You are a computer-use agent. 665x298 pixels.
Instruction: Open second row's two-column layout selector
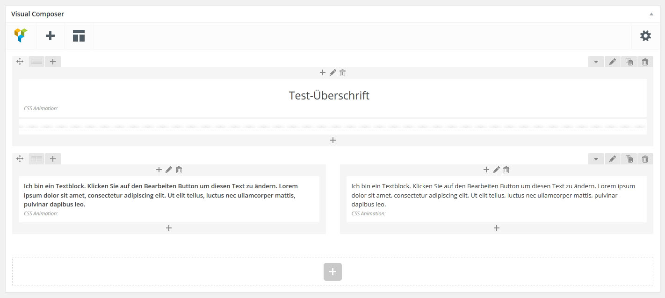36,159
